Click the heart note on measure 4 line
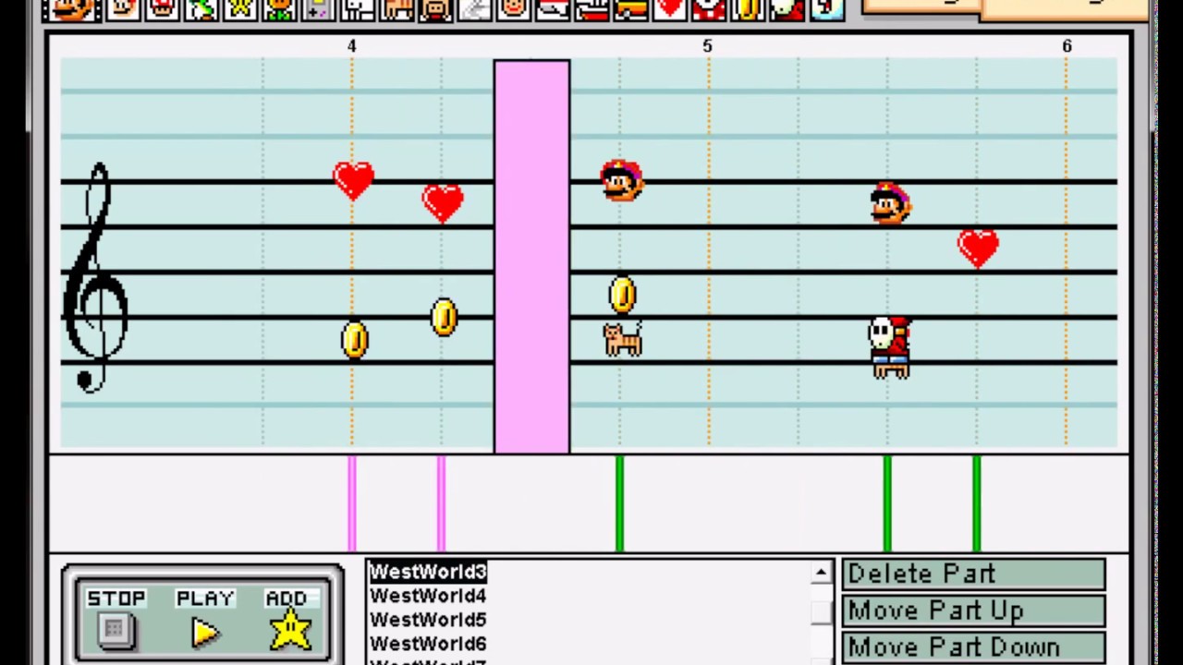 click(353, 181)
